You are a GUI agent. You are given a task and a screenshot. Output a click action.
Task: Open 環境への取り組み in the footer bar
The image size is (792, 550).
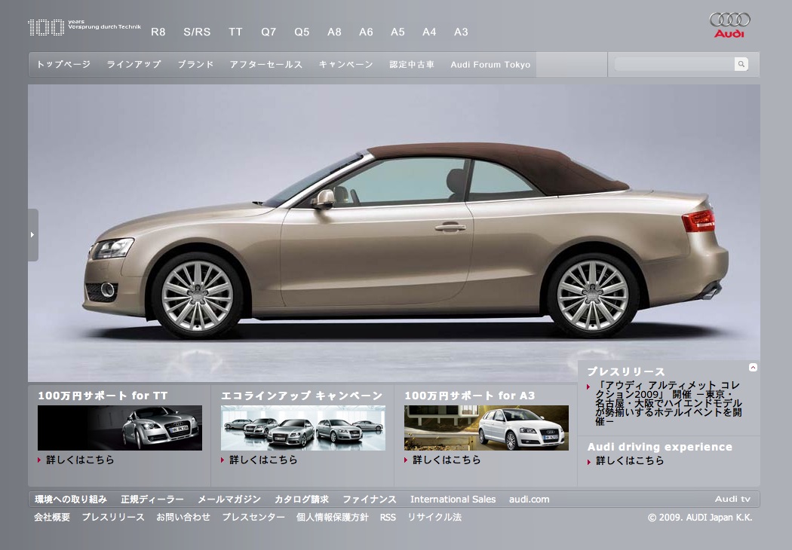pyautogui.click(x=71, y=500)
